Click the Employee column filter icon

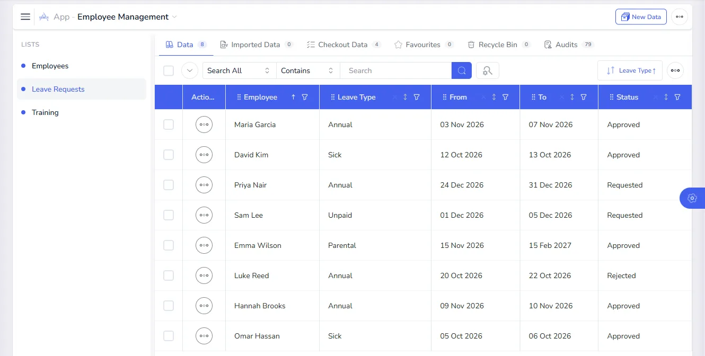point(305,97)
